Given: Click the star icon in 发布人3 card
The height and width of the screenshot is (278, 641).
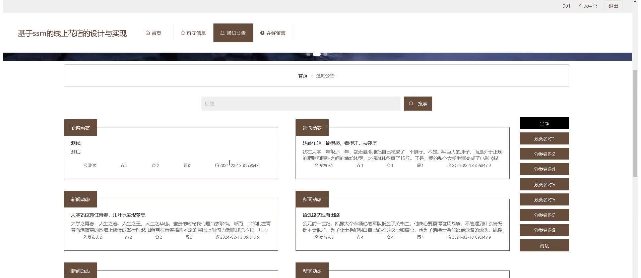Looking at the screenshot, I should [389, 237].
